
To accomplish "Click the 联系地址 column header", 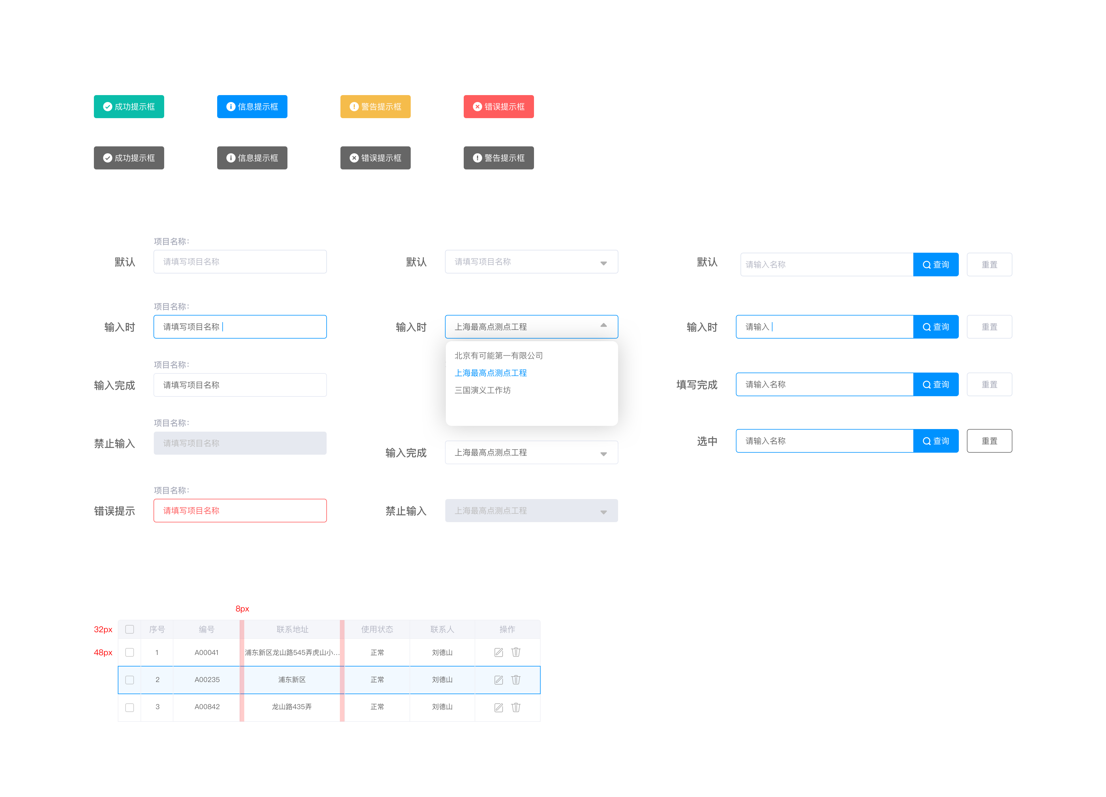I will coord(292,629).
